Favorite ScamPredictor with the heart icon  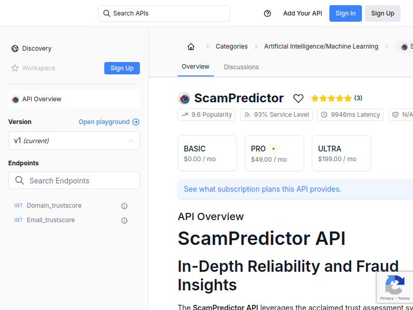click(x=298, y=98)
